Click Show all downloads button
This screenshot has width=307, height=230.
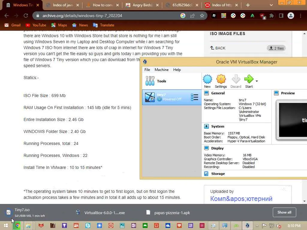tap(284, 212)
